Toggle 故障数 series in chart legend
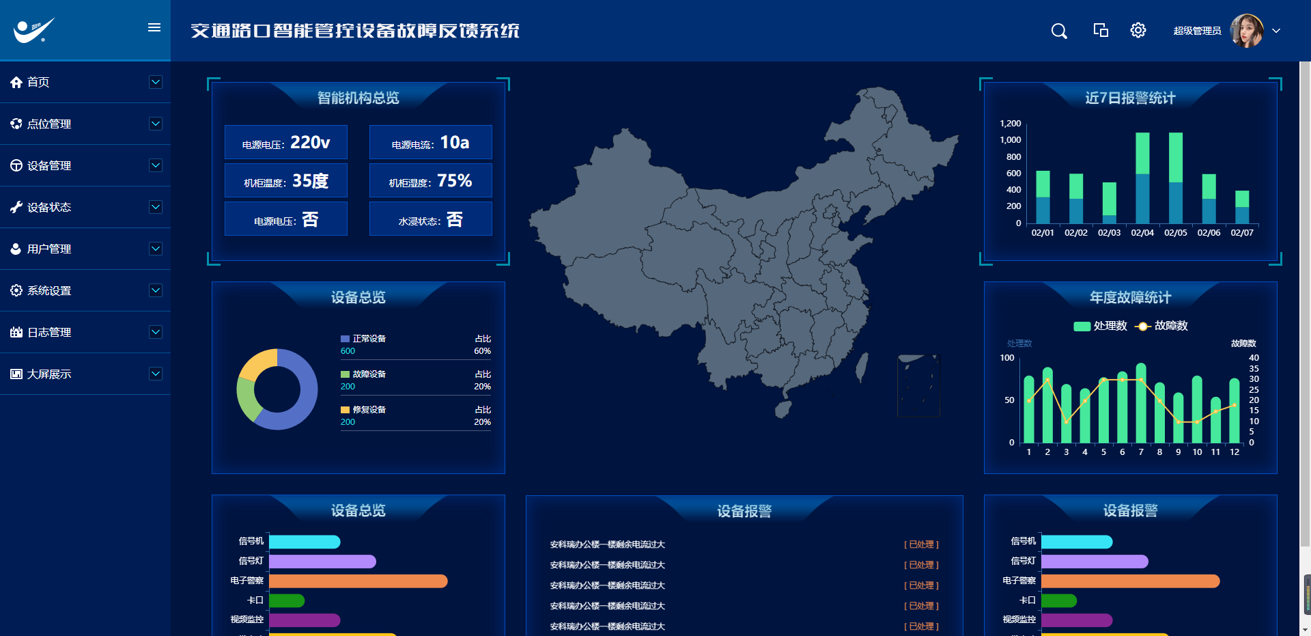1311x636 pixels. click(x=1161, y=326)
